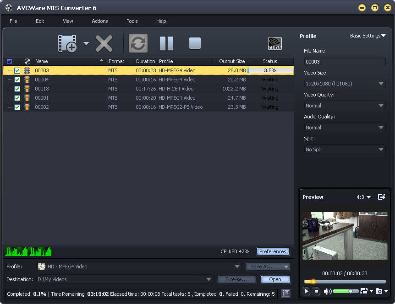The width and height of the screenshot is (395, 304).
Task: Play the preview video
Action: (x=306, y=291)
